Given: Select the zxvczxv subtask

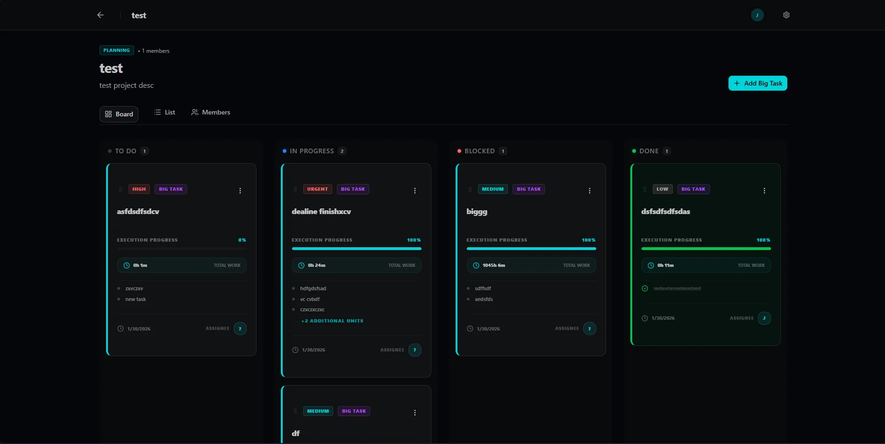Looking at the screenshot, I should click(134, 289).
